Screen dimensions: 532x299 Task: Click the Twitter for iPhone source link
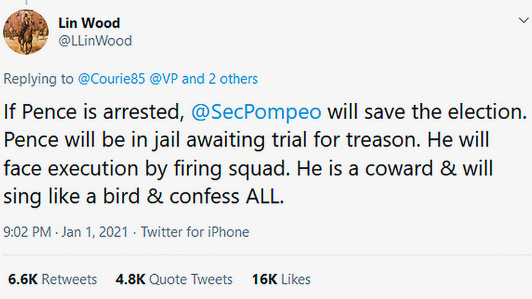(195, 233)
